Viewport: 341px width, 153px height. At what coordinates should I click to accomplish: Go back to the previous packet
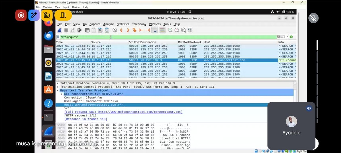121,30
